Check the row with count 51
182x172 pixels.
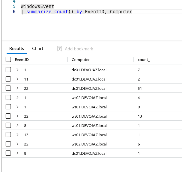point(8,88)
